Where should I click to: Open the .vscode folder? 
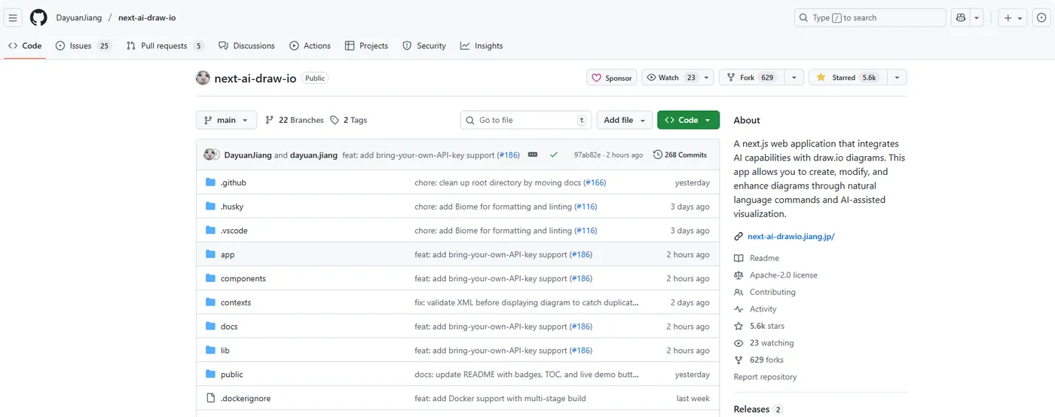(234, 231)
